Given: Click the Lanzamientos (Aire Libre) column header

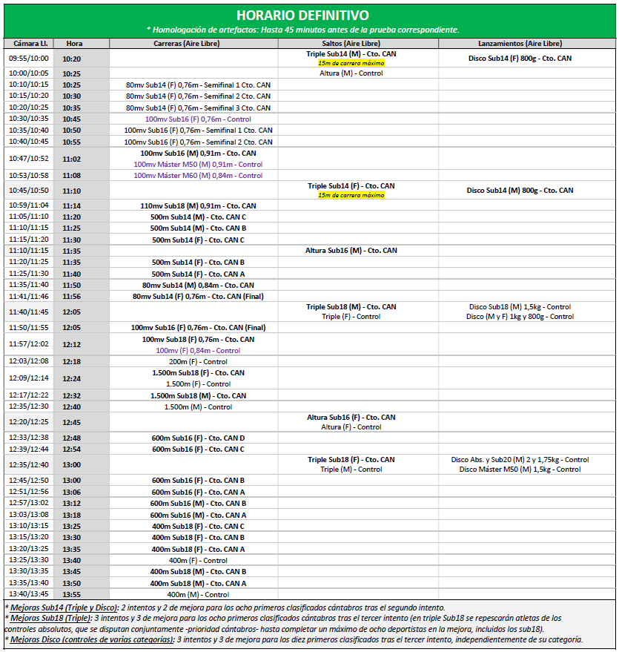Looking at the screenshot, I should 519,43.
